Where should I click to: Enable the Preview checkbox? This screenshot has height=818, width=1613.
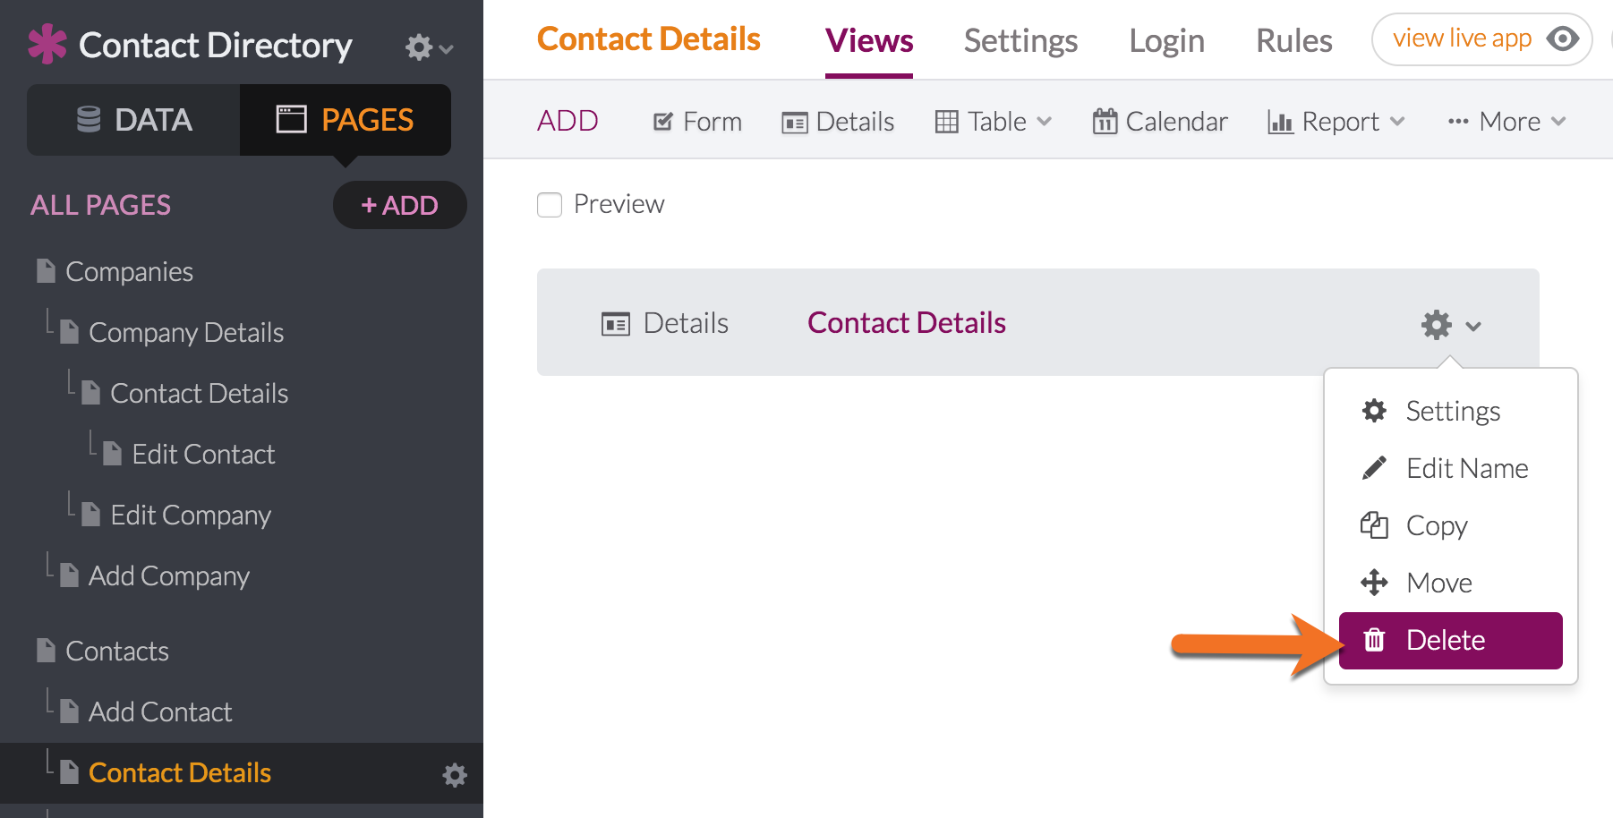click(x=550, y=204)
